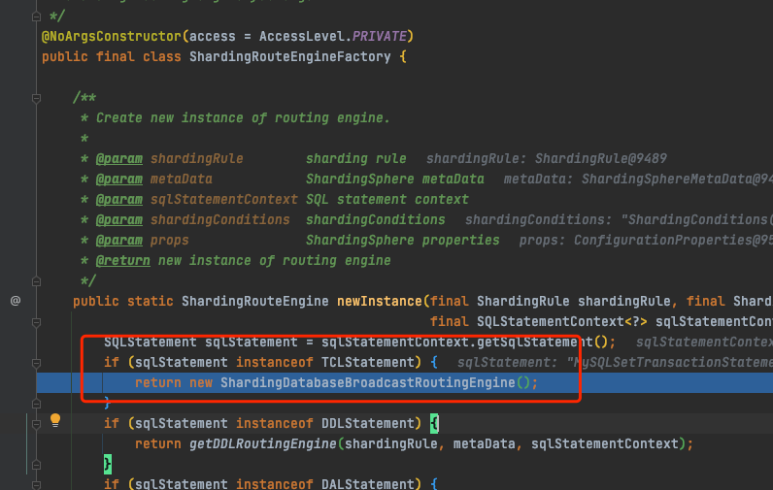Click class name ShardingRouteEngineFactory
Screen dimensions: 773x490
point(289,56)
